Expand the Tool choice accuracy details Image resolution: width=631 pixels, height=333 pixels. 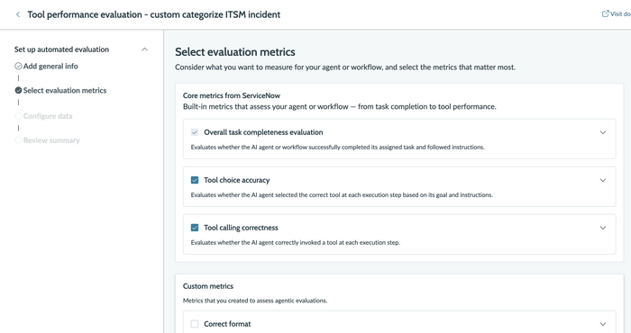[x=603, y=180]
